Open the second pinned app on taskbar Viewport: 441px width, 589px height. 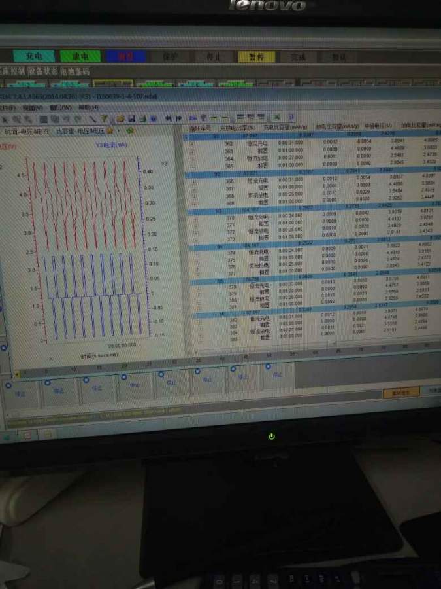coord(47,435)
